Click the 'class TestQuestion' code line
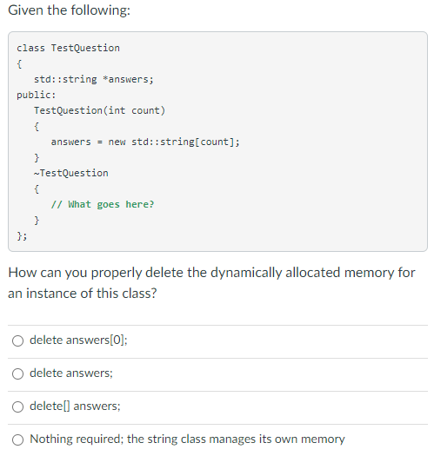This screenshot has height=456, width=434. [68, 48]
